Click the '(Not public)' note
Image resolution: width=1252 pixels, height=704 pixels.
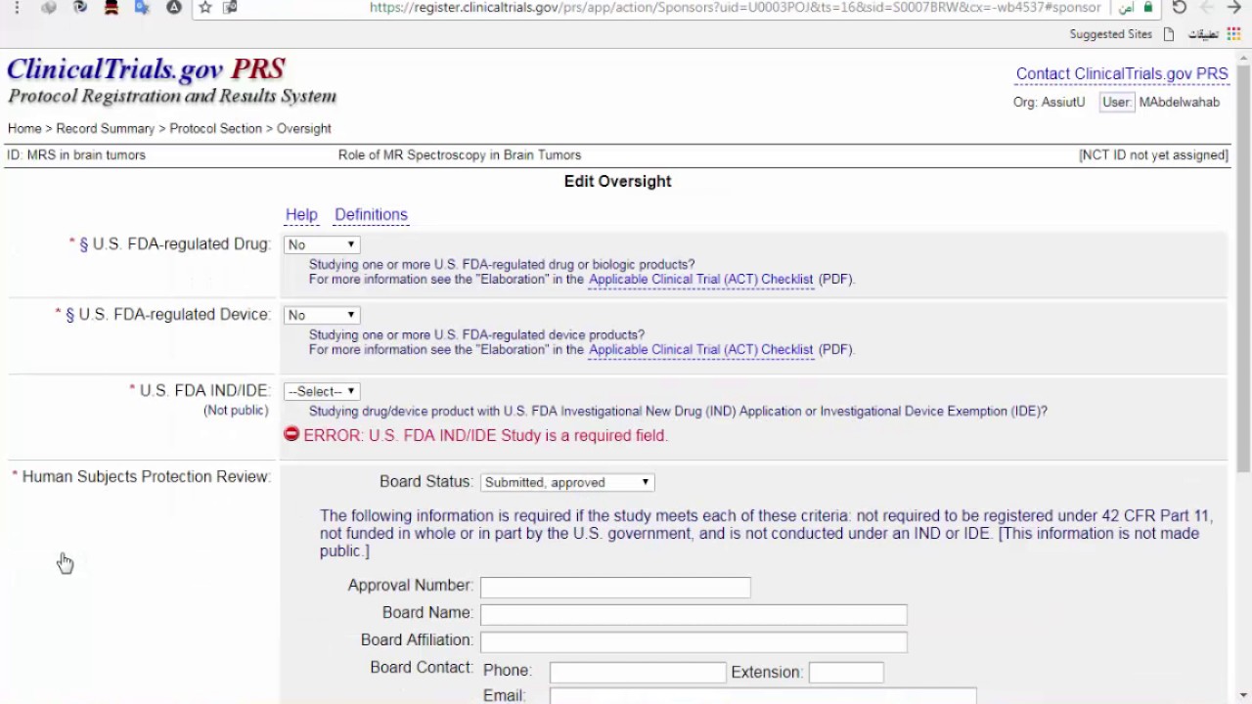(x=236, y=411)
